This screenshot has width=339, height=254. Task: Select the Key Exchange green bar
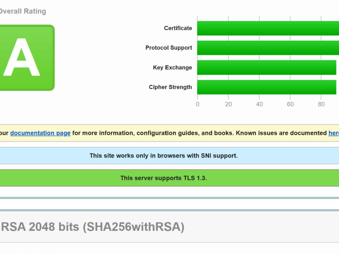coord(266,67)
